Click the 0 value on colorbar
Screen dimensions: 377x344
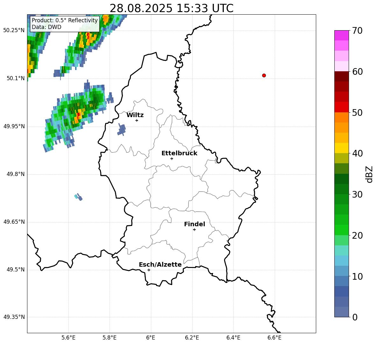(x=355, y=317)
